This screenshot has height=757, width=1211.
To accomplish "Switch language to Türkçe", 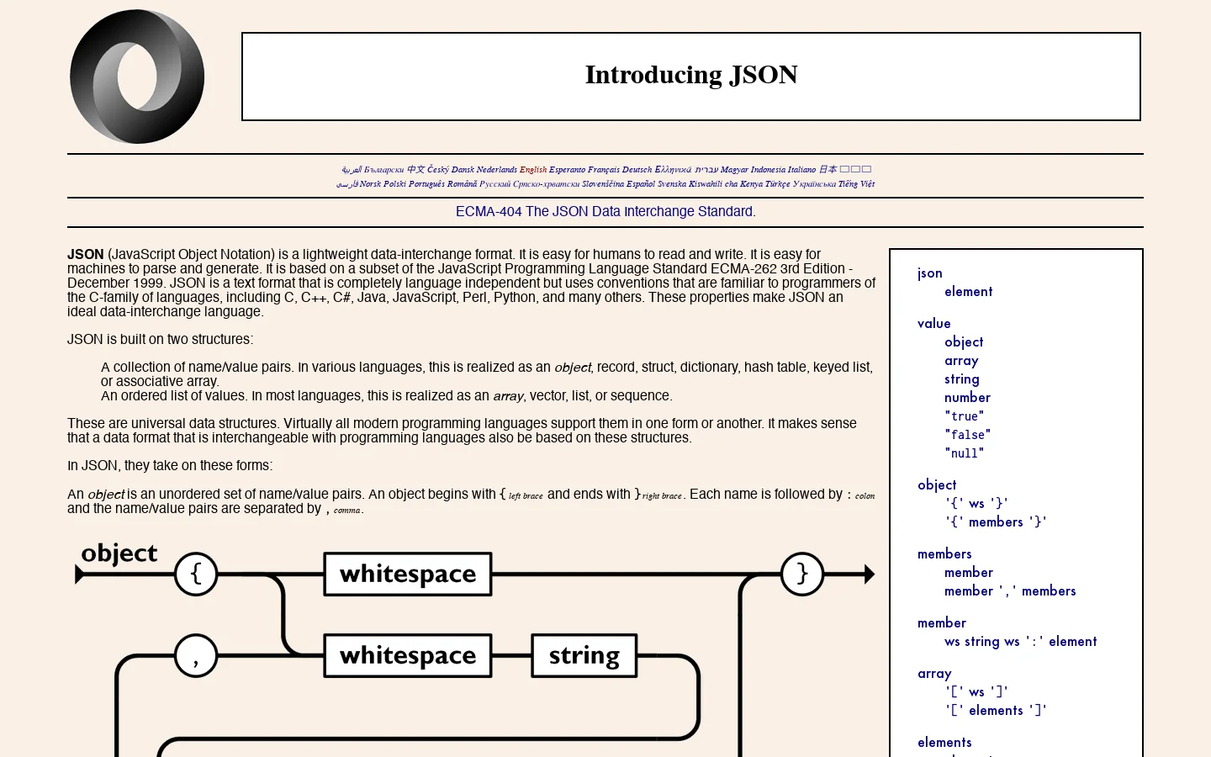I will click(x=778, y=184).
